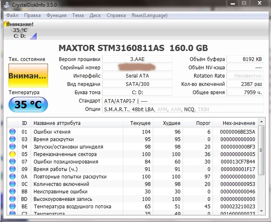Open the Диск menu
This screenshot has width=271, height=222.
click(x=95, y=15)
